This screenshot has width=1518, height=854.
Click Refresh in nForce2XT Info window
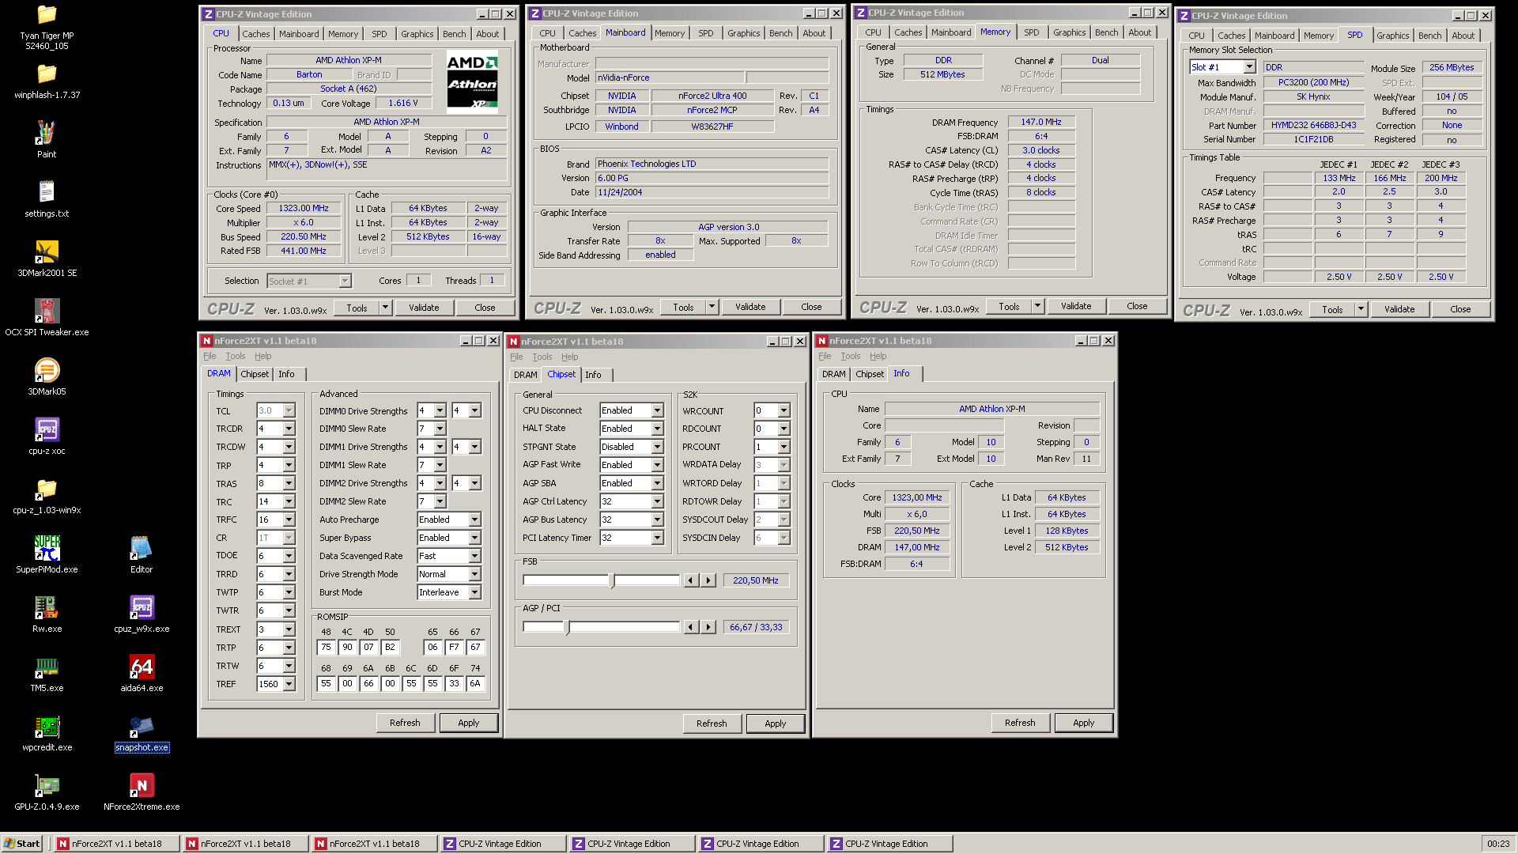[1020, 723]
